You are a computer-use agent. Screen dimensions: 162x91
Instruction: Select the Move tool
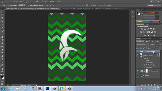pyautogui.click(x=2, y=12)
